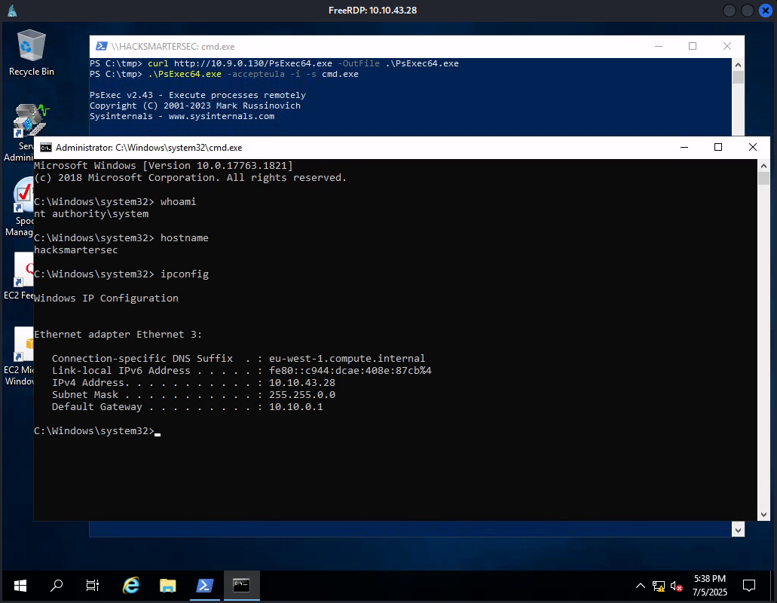Open the EC2 Microsoft Windows Guide shortcut
The width and height of the screenshot is (777, 603).
(18, 357)
